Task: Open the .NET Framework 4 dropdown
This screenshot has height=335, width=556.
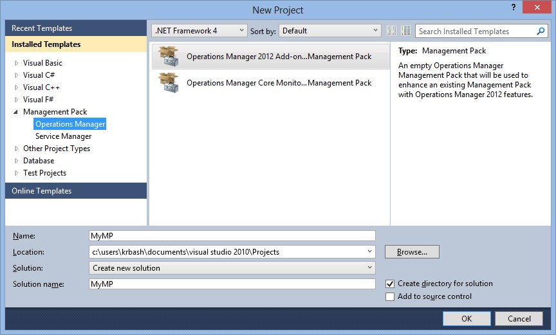Action: point(199,31)
